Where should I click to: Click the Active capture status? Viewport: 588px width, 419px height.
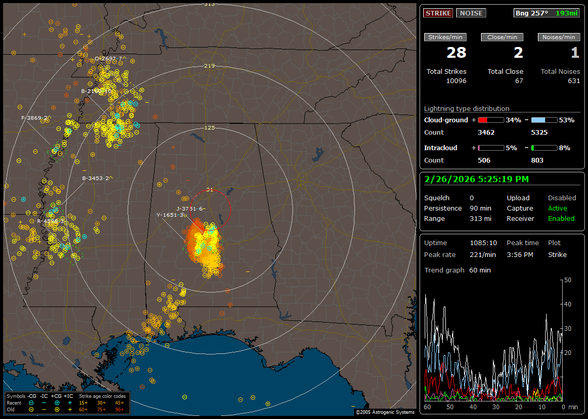(558, 208)
